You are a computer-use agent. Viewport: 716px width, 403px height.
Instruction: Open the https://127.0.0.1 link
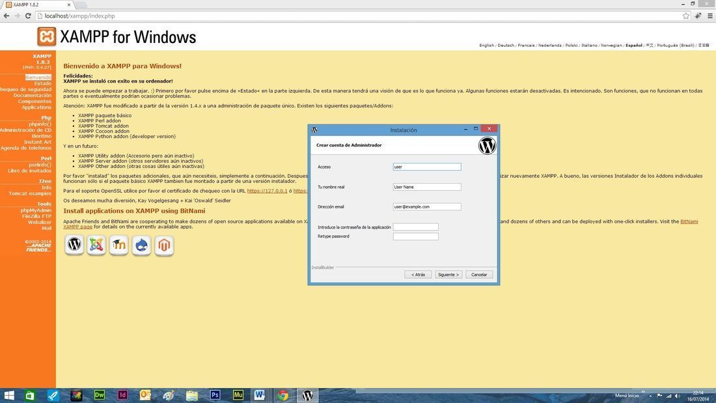pos(267,191)
